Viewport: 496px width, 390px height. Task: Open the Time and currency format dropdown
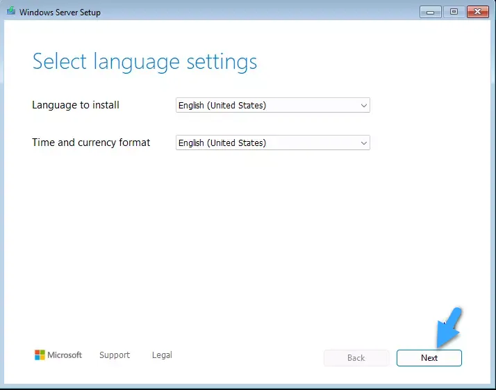pyautogui.click(x=273, y=143)
